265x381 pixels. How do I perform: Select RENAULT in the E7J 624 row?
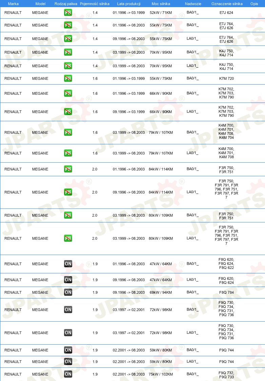13,13
